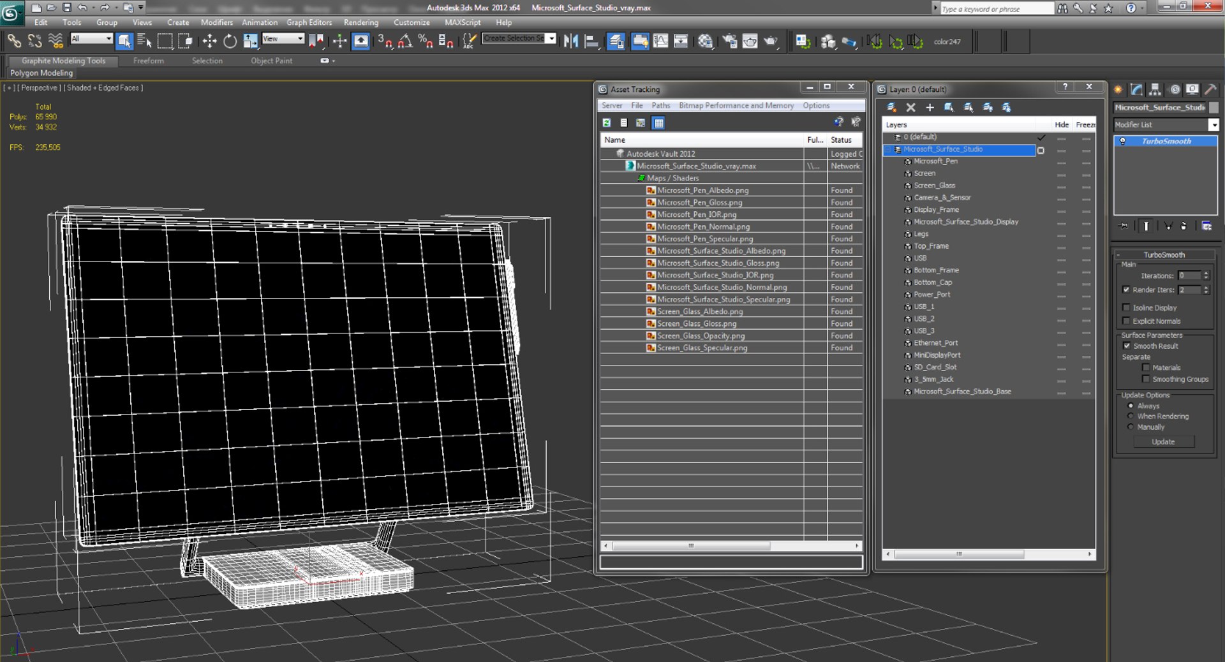The width and height of the screenshot is (1225, 662).
Task: Activate the Select and Move tool
Action: (x=209, y=41)
